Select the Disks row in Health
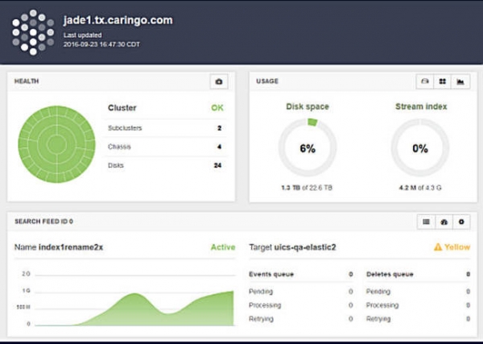This screenshot has height=344, width=483. tap(165, 165)
